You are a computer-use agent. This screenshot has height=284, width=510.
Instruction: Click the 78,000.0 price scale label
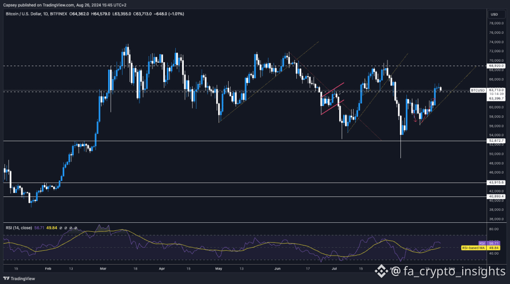[x=497, y=23]
